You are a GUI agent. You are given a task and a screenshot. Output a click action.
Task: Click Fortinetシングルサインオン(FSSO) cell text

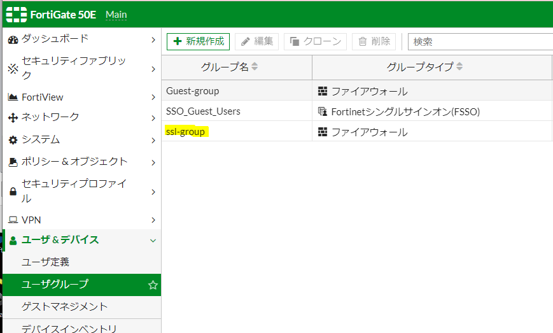(x=405, y=112)
